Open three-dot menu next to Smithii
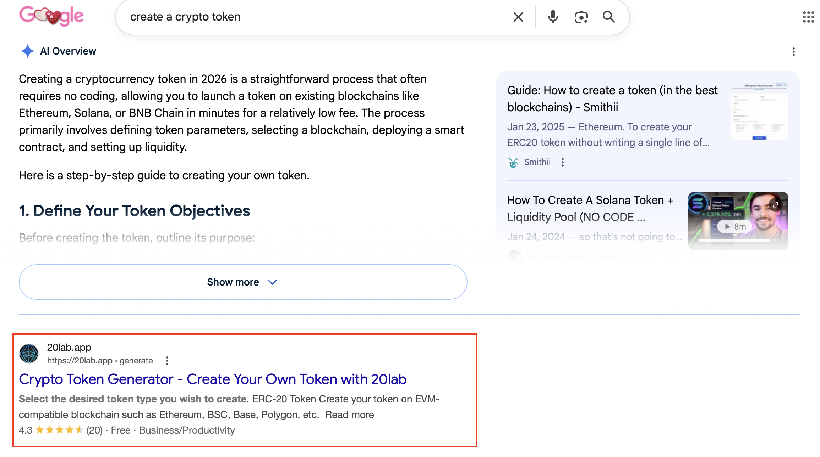Screen dimensions: 820x457 [563, 162]
